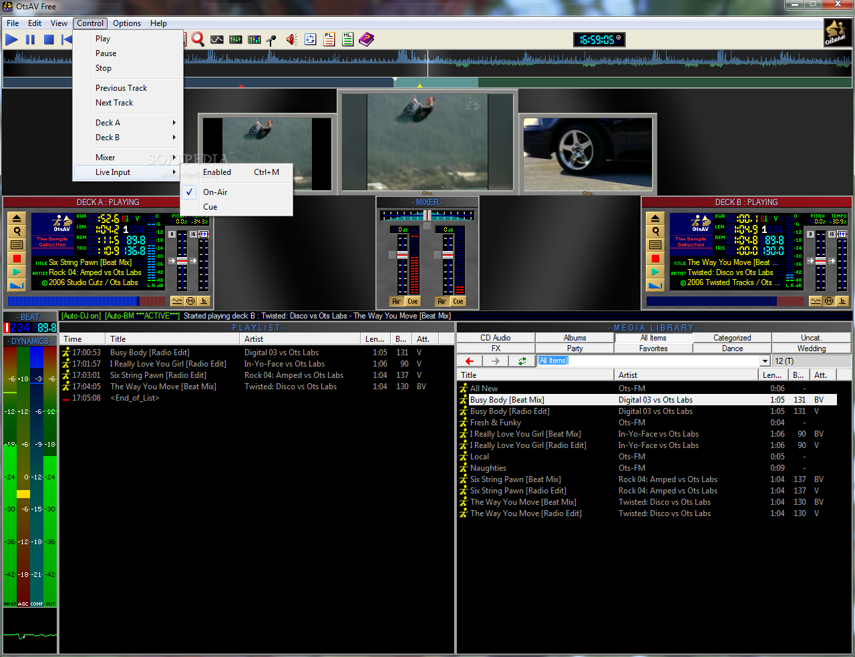Click the red speaker toolbar icon
This screenshot has width=855, height=657.
point(292,39)
